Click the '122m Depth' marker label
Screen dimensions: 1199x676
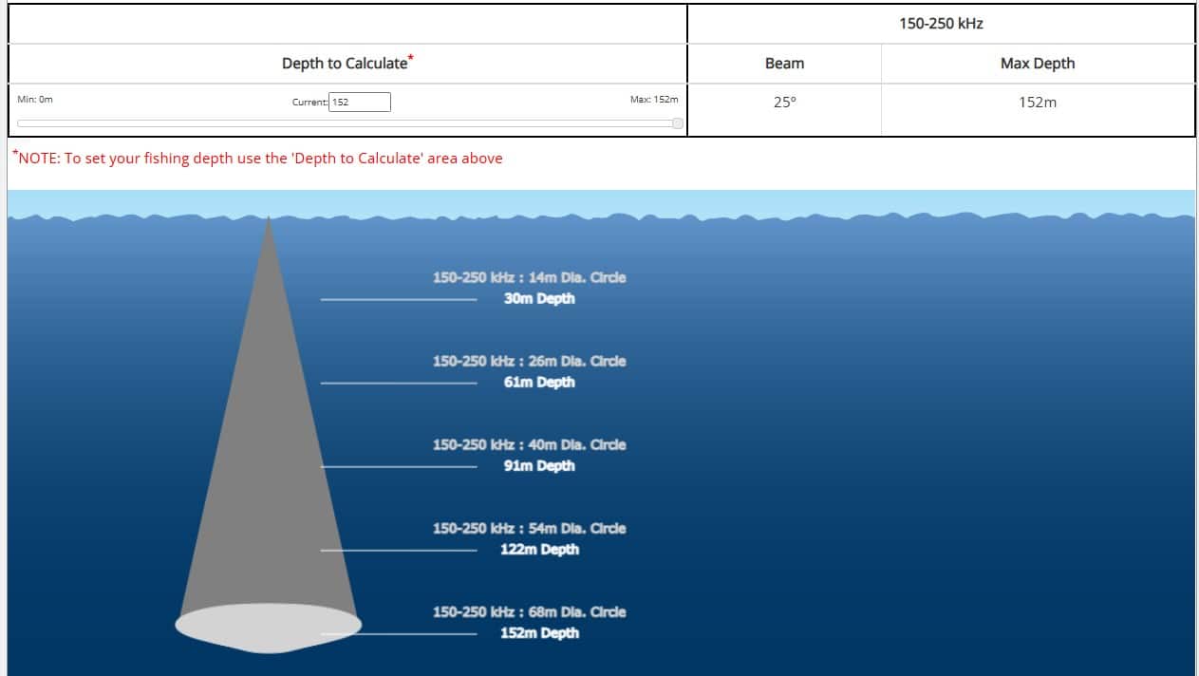[539, 550]
